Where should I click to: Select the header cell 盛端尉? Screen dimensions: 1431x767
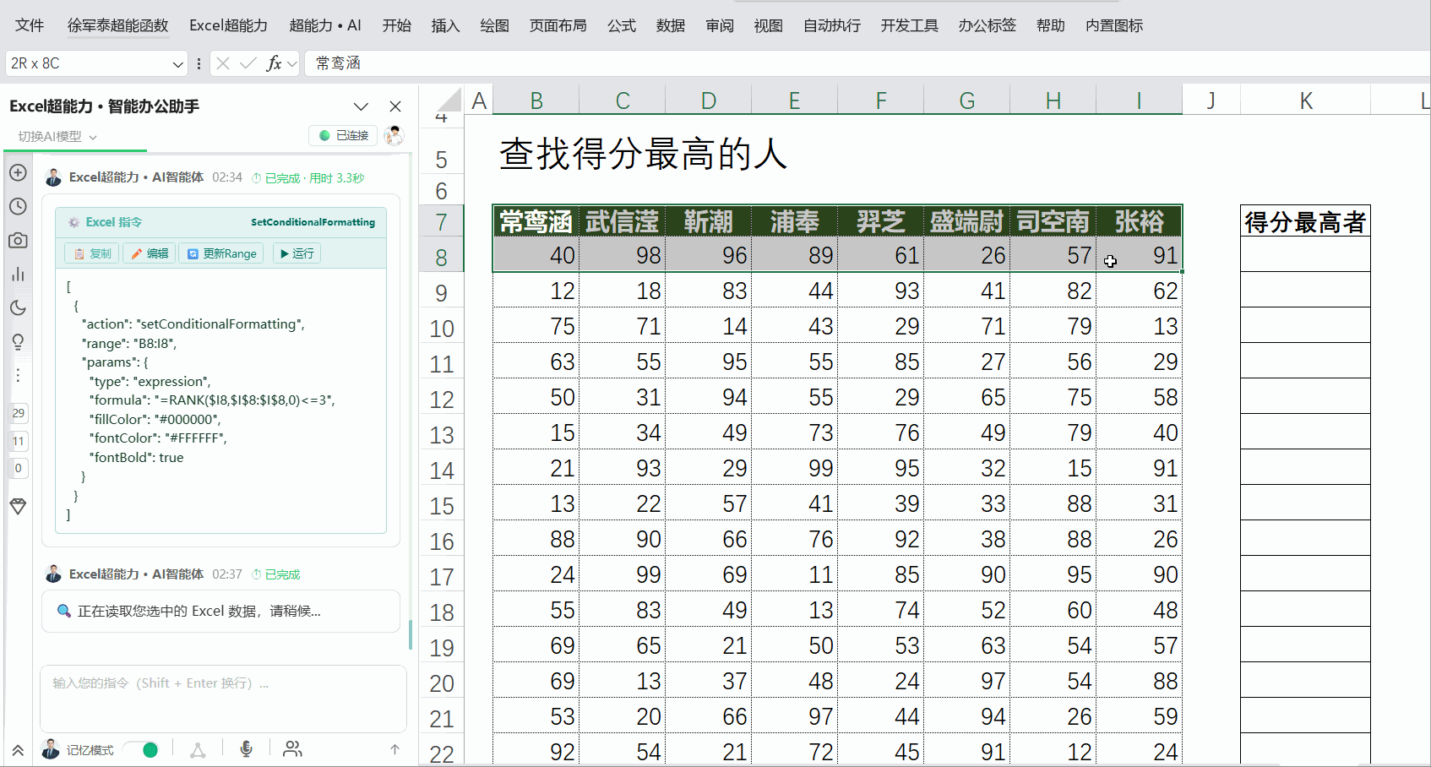966,221
